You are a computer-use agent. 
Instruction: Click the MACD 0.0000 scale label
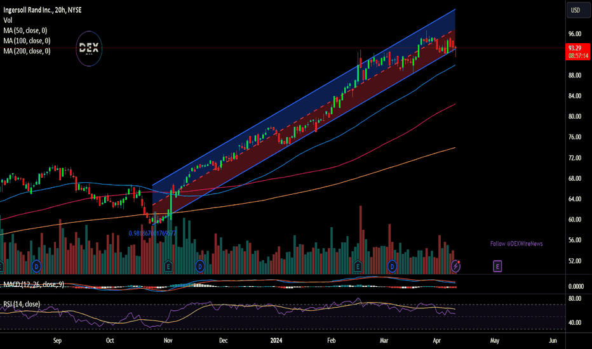(576, 286)
